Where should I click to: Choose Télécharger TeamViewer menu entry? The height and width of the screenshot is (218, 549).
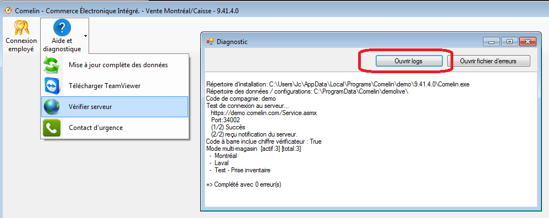point(115,86)
